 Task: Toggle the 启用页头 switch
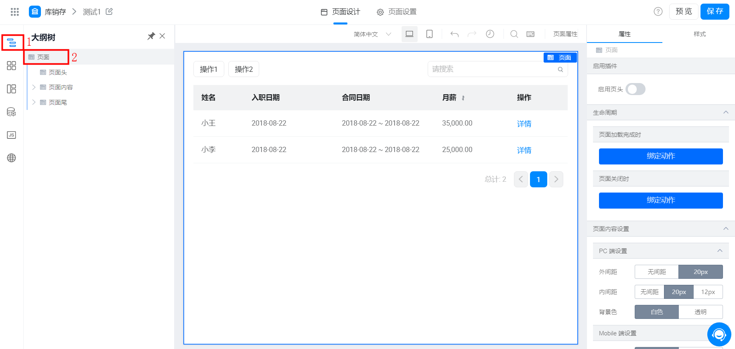click(636, 89)
